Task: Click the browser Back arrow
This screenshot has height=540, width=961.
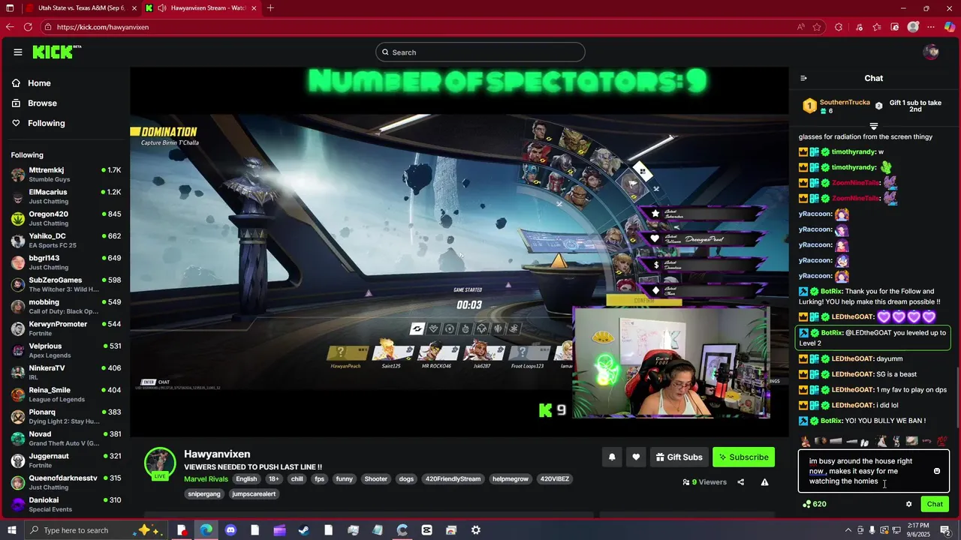Action: pyautogui.click(x=10, y=27)
